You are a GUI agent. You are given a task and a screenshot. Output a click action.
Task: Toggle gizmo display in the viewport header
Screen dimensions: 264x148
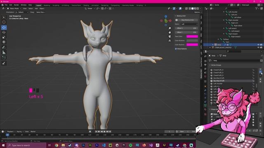(174, 8)
